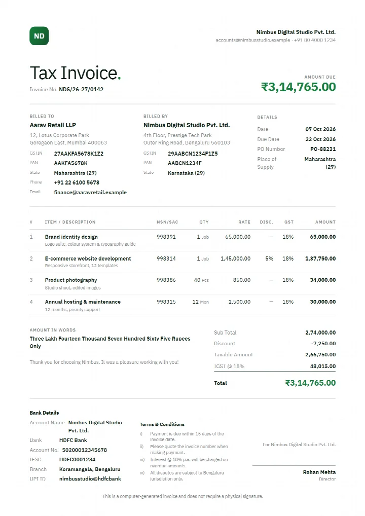
Task: Click the green Total ₹3,14,765.00 in summary
Action: [310, 383]
